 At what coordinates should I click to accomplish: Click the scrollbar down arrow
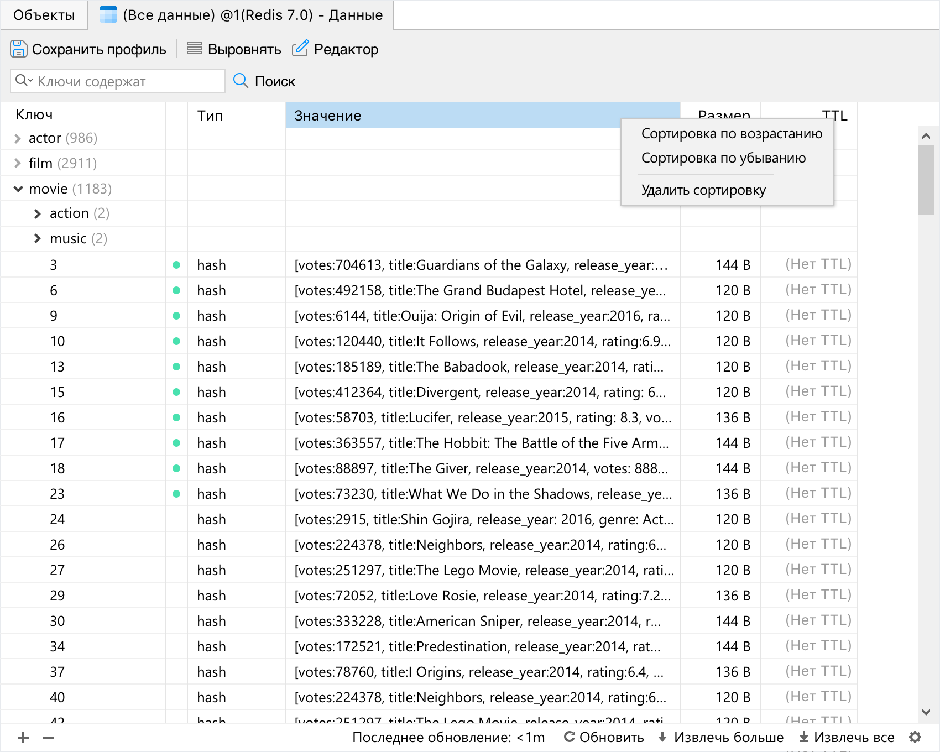(926, 712)
